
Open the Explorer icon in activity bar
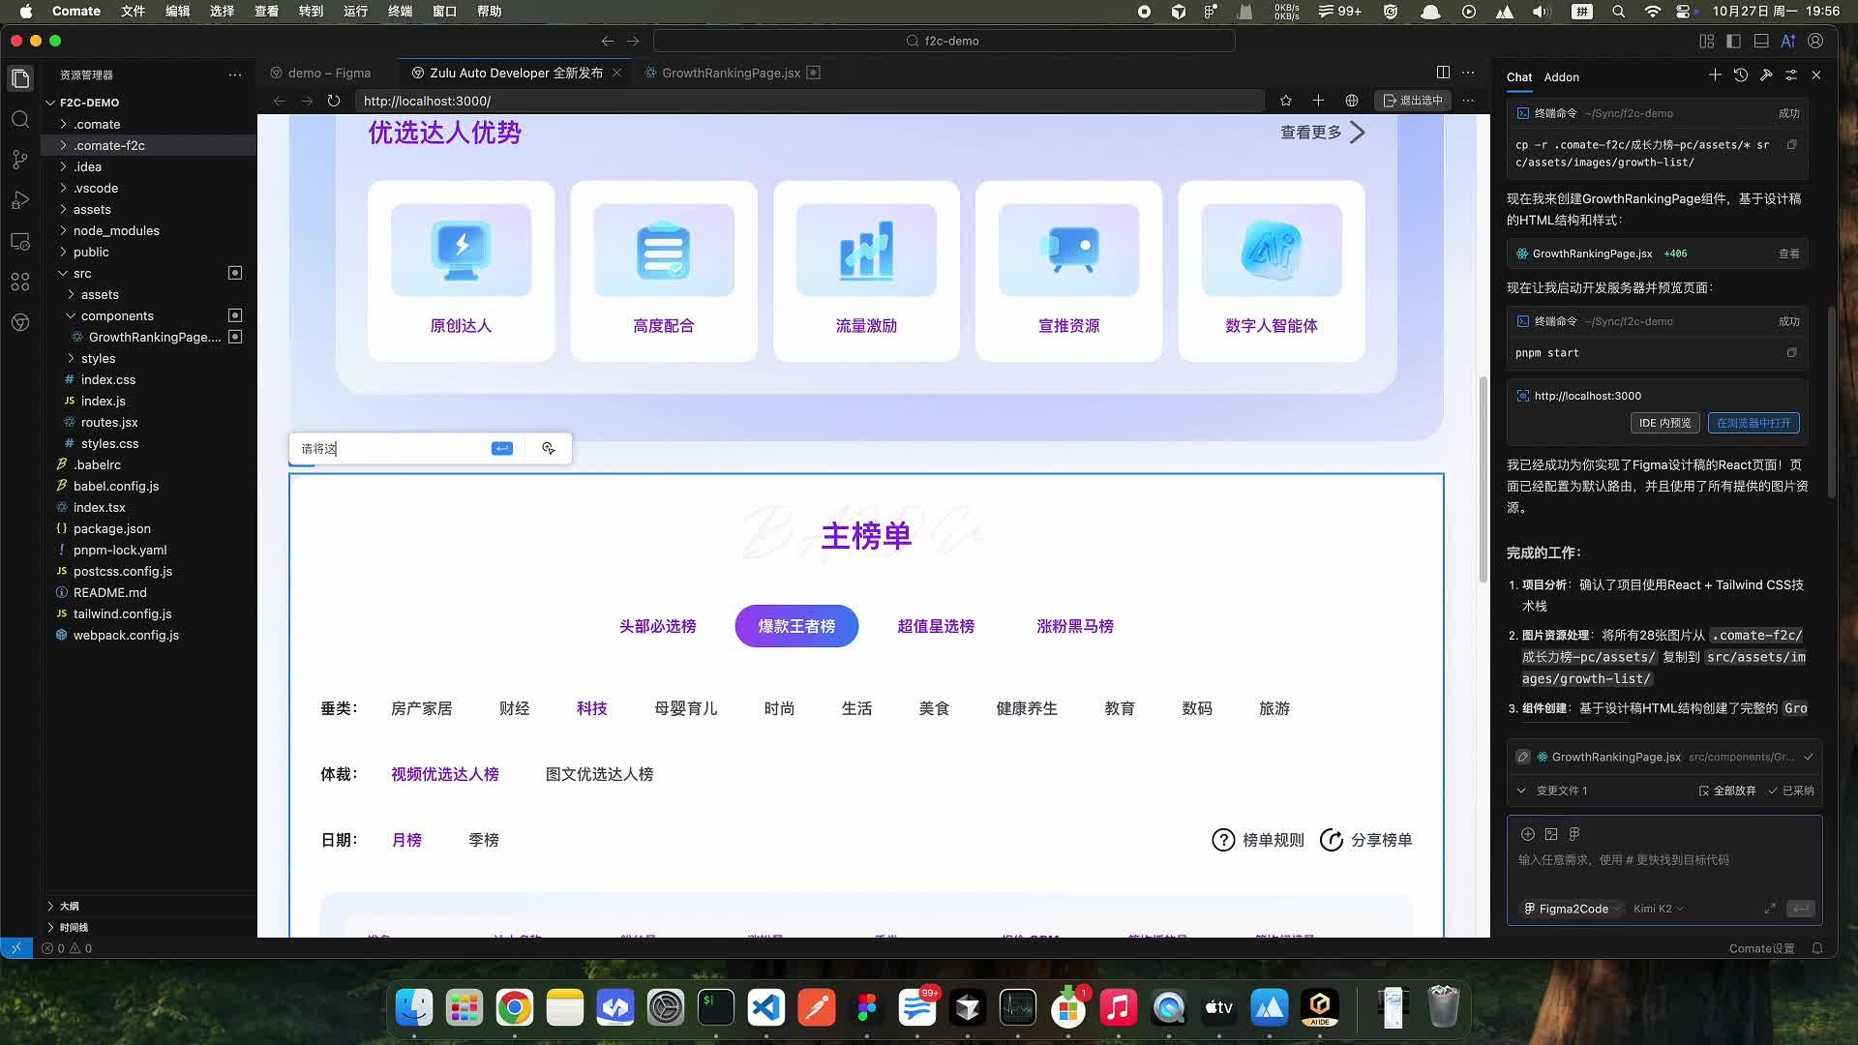(x=20, y=78)
